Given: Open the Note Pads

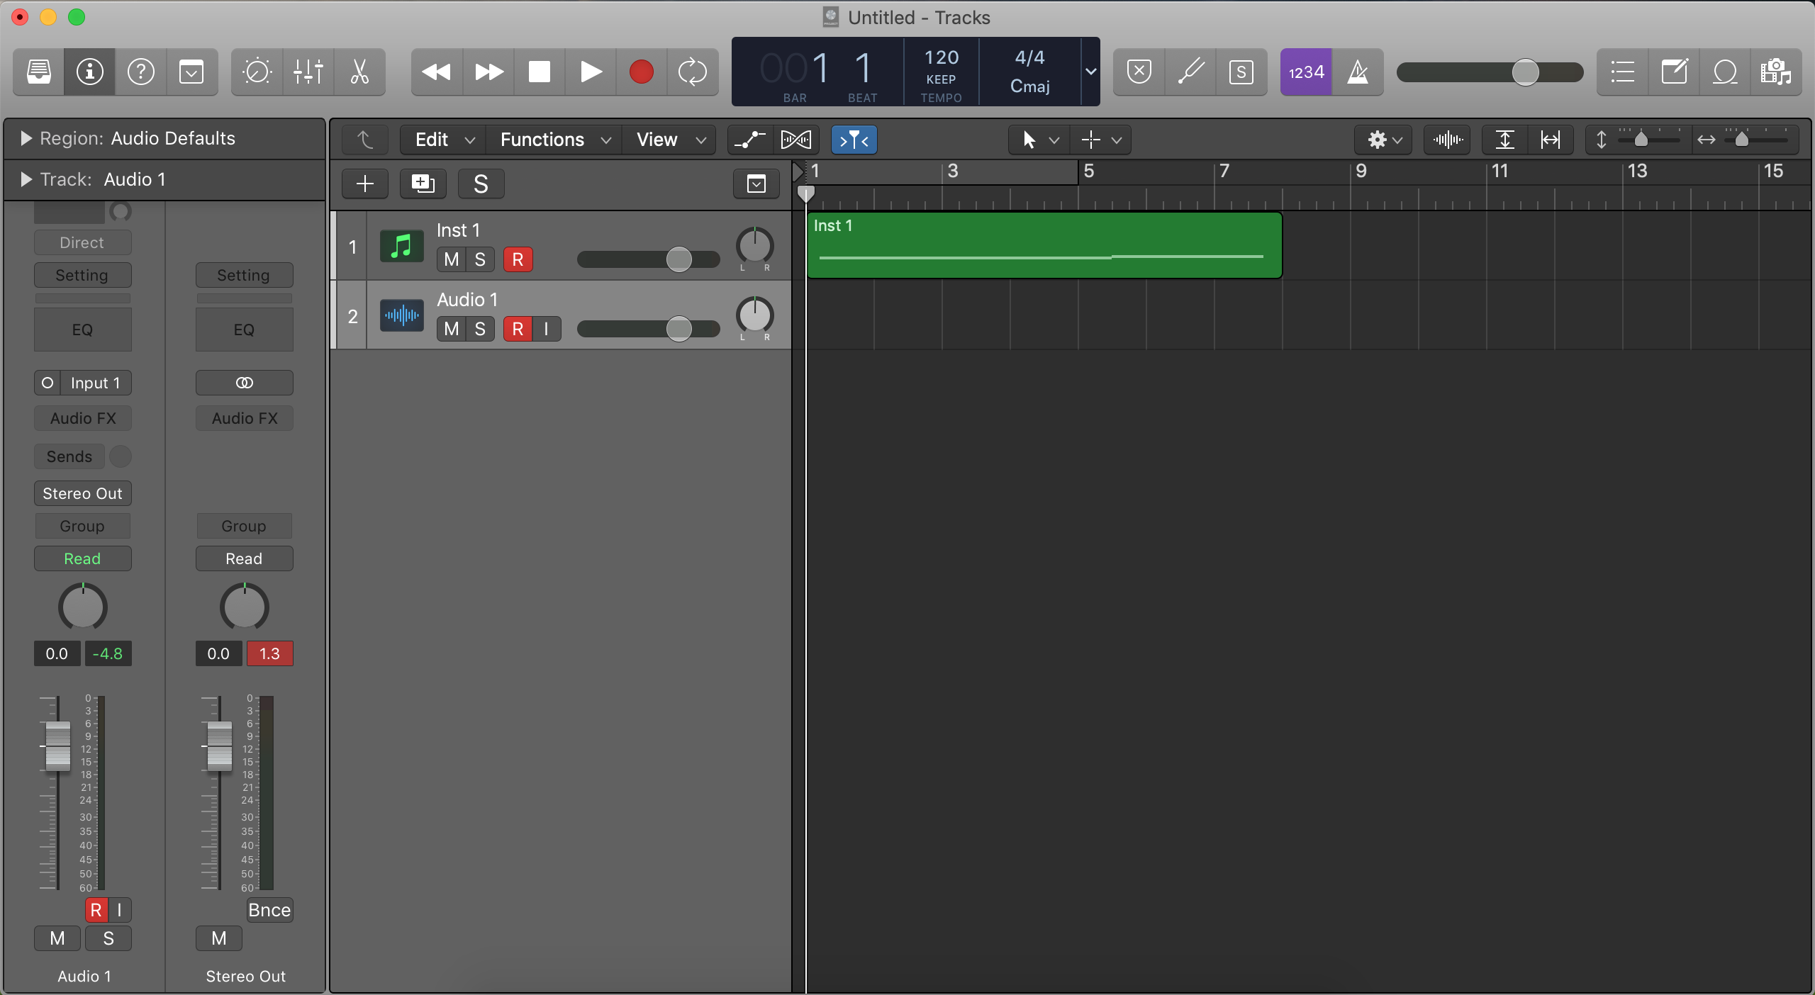Looking at the screenshot, I should [x=1674, y=72].
